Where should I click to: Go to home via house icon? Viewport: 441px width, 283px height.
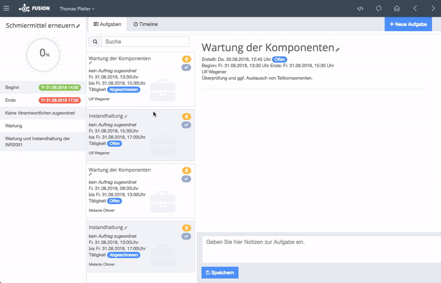(x=396, y=8)
